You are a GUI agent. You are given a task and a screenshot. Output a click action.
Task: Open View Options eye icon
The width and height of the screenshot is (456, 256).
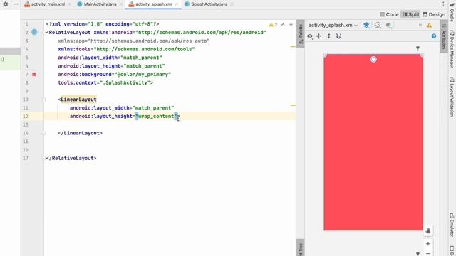(310, 36)
